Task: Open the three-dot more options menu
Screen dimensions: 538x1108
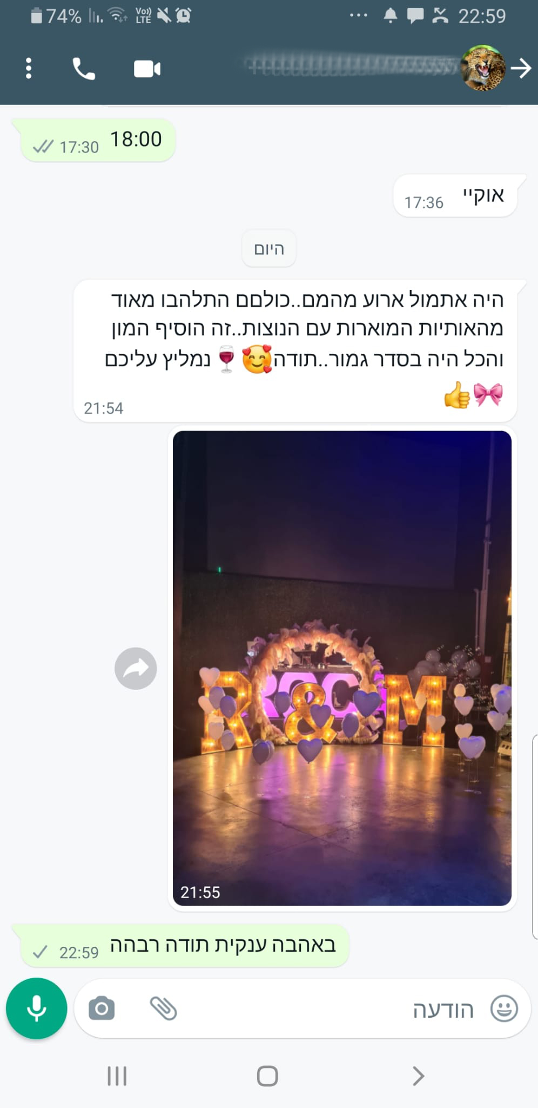Action: tap(29, 69)
